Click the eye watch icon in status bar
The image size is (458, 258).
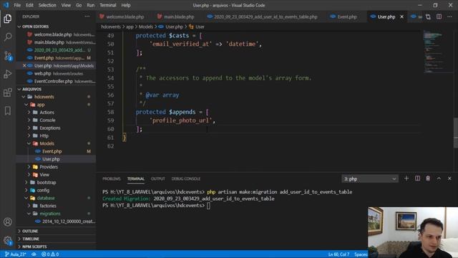pyautogui.click(x=34, y=254)
